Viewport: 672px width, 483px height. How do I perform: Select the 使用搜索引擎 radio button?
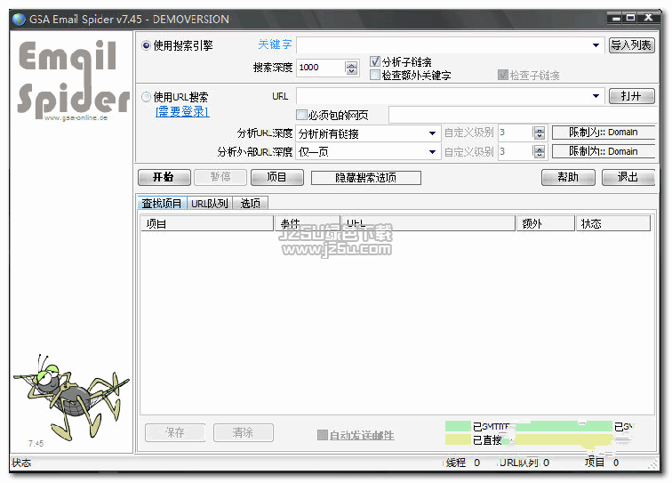point(146,45)
